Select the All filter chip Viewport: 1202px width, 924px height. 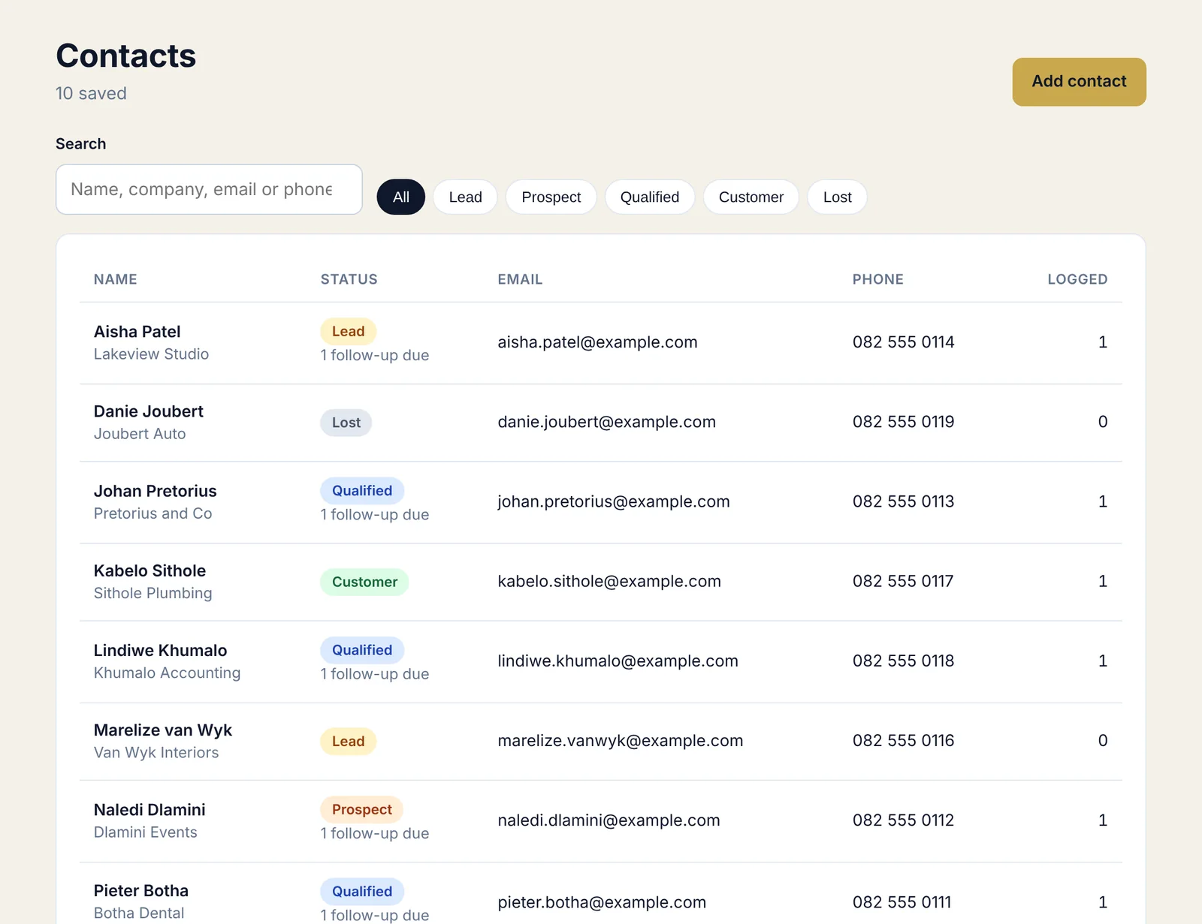[x=401, y=197]
